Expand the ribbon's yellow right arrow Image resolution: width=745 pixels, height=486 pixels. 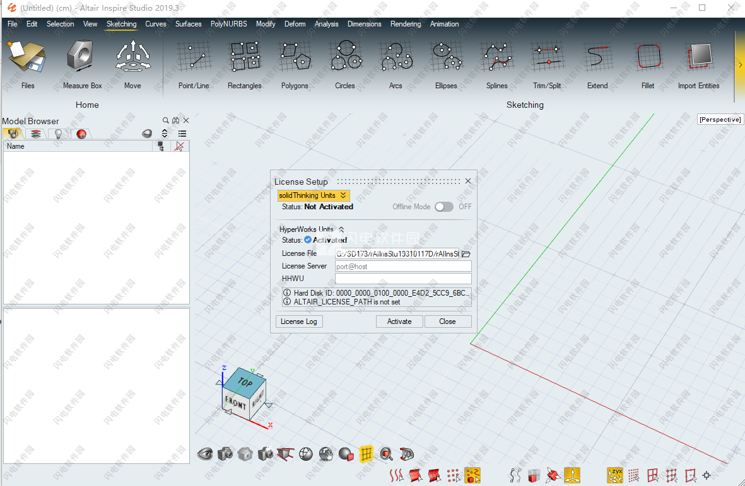740,64
